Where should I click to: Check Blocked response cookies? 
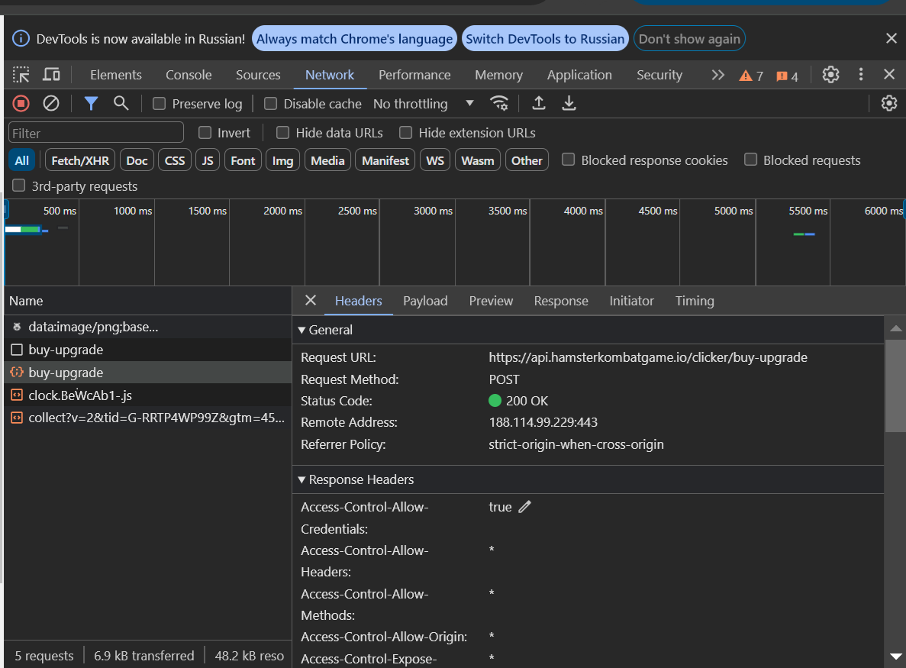pyautogui.click(x=569, y=160)
